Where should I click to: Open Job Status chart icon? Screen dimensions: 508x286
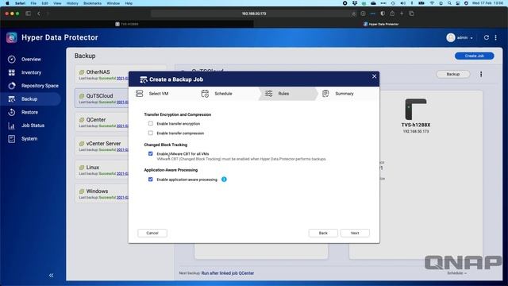[x=12, y=126]
